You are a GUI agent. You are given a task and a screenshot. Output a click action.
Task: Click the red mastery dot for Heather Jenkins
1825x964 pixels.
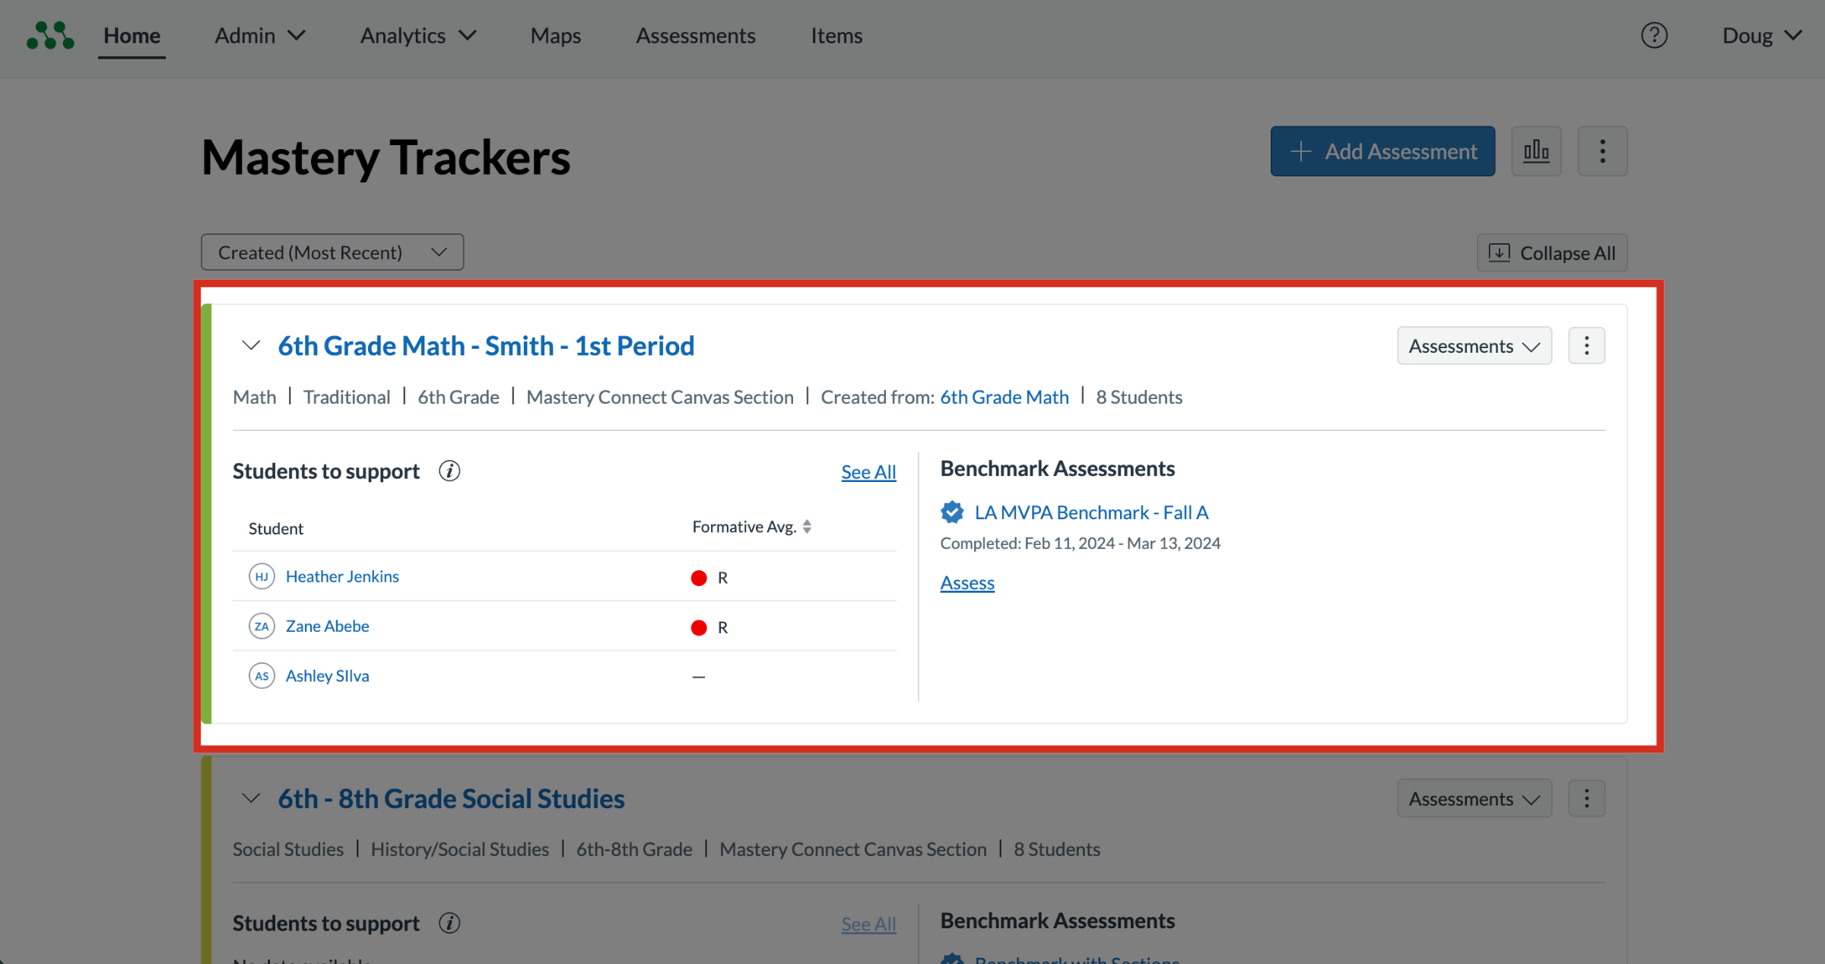click(x=699, y=578)
